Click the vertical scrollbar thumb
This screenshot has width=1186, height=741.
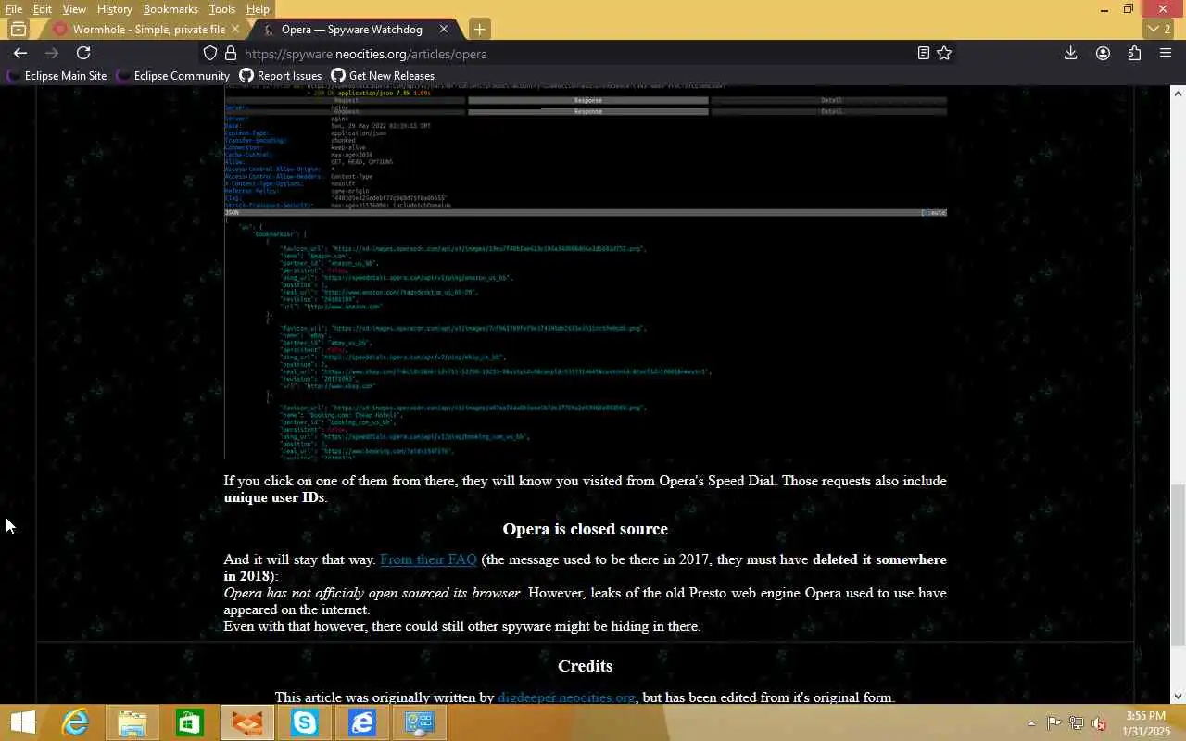coord(1178,563)
